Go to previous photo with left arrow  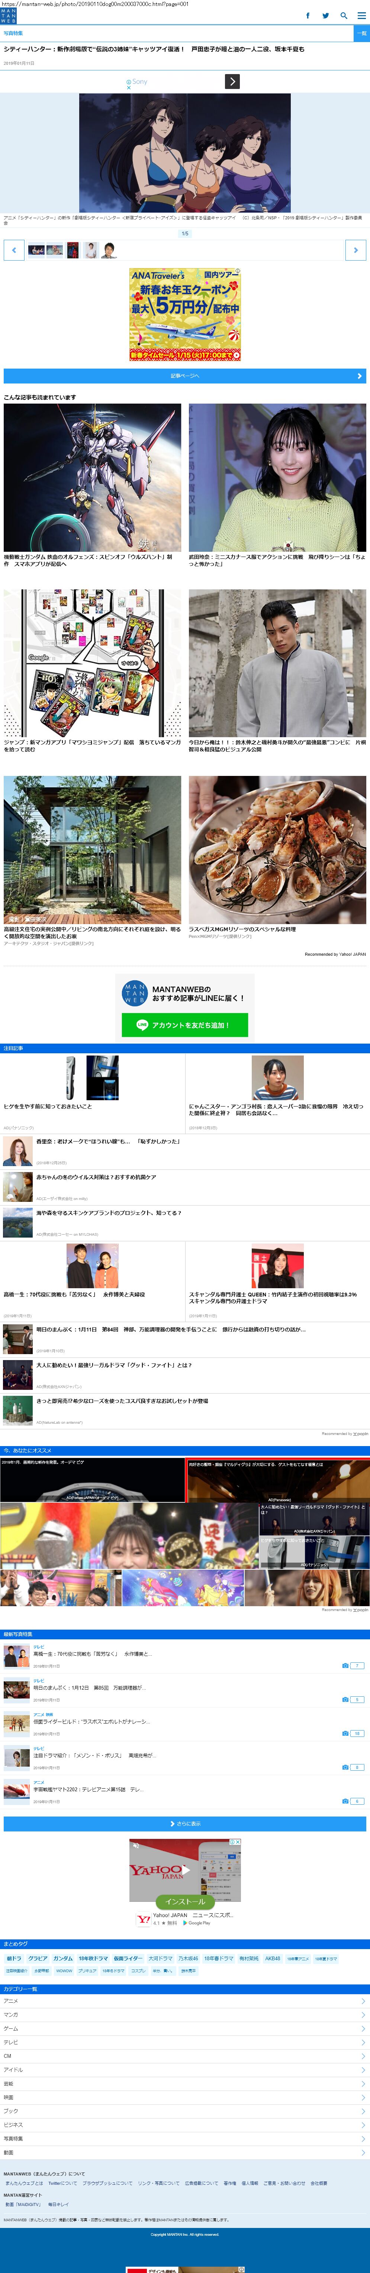pos(13,250)
